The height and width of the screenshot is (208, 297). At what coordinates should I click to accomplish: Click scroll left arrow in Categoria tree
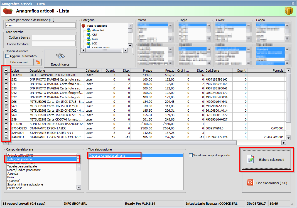(83, 50)
